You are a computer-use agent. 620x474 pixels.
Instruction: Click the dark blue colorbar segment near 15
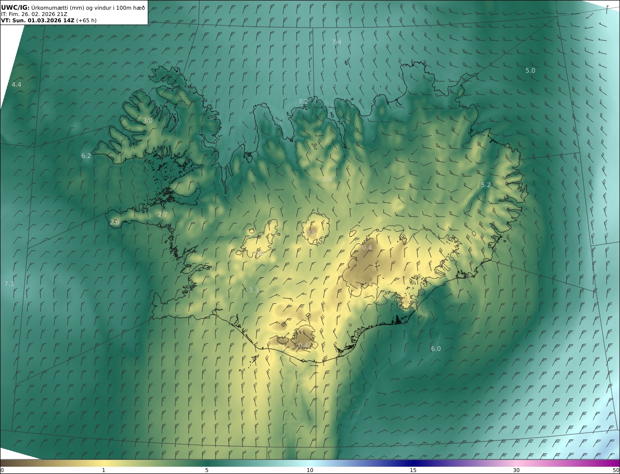[413, 463]
